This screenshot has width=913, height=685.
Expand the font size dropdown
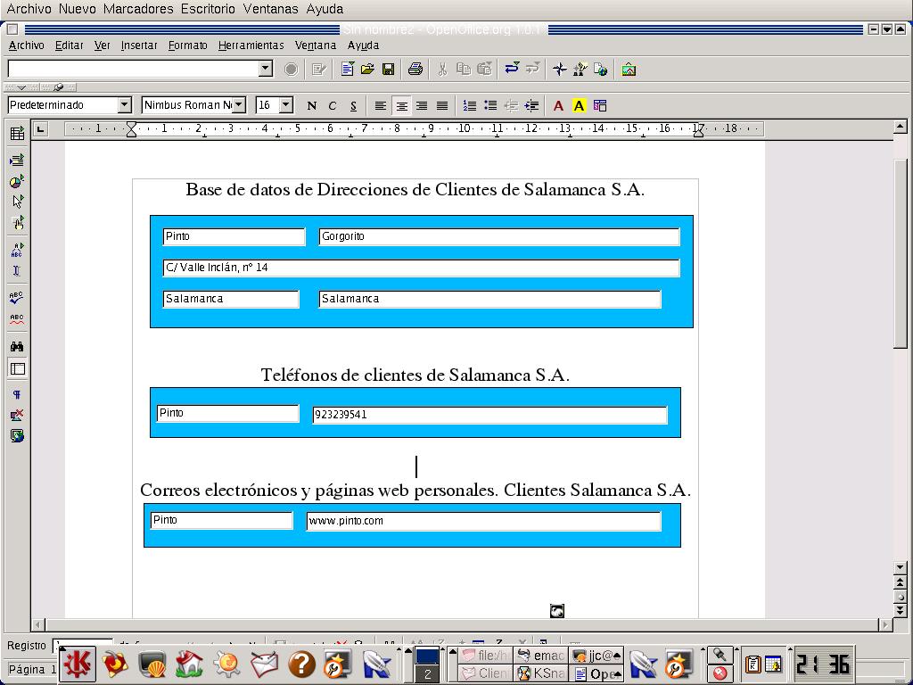(285, 105)
